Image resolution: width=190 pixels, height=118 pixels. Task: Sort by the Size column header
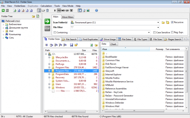pyautogui.click(x=80, y=50)
